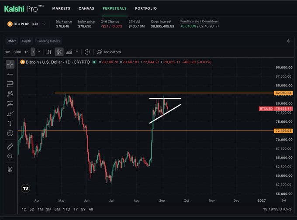Open the Indicators menu
This screenshot has width=297, height=220.
pyautogui.click(x=109, y=52)
